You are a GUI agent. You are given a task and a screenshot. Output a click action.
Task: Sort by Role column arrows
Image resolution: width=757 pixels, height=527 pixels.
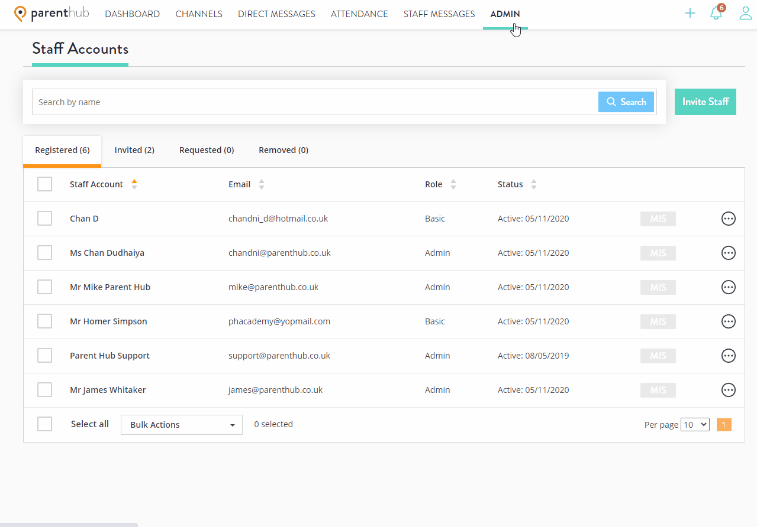(453, 184)
